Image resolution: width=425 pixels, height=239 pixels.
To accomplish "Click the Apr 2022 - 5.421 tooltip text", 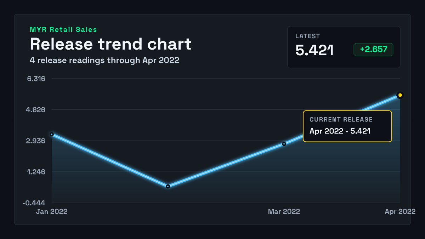I will pos(340,131).
